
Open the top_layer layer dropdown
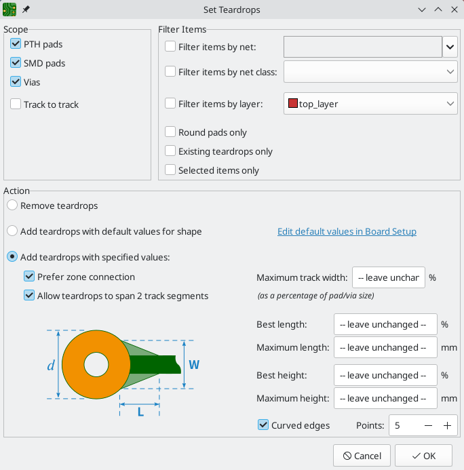(x=370, y=104)
